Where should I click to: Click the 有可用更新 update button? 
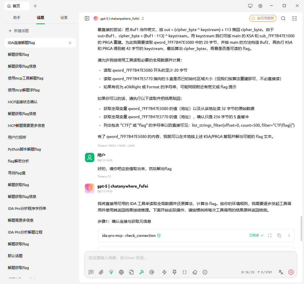point(263,18)
